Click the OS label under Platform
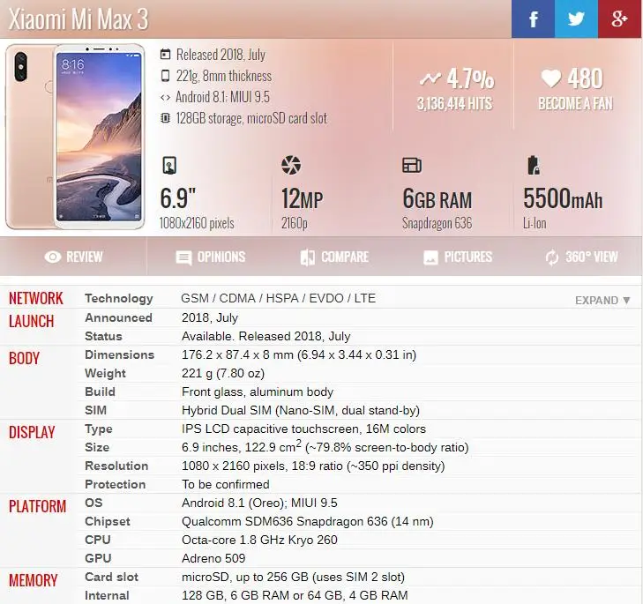Screen dimensions: 643x604 coord(93,503)
